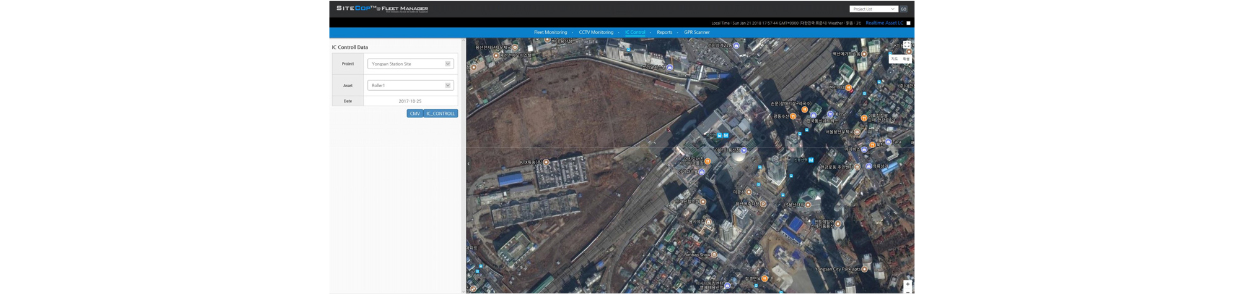Switch map to 위성 (satellite) view
Viewport: 1244px width, 294px height.
(x=906, y=59)
